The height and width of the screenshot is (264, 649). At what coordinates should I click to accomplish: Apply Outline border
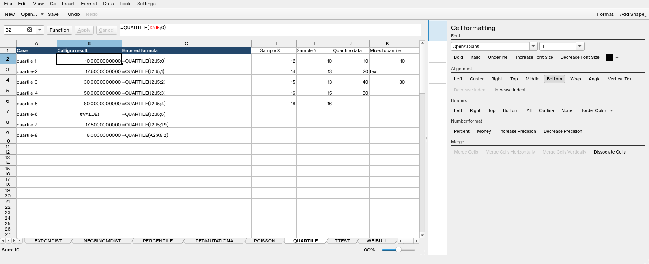(x=546, y=110)
